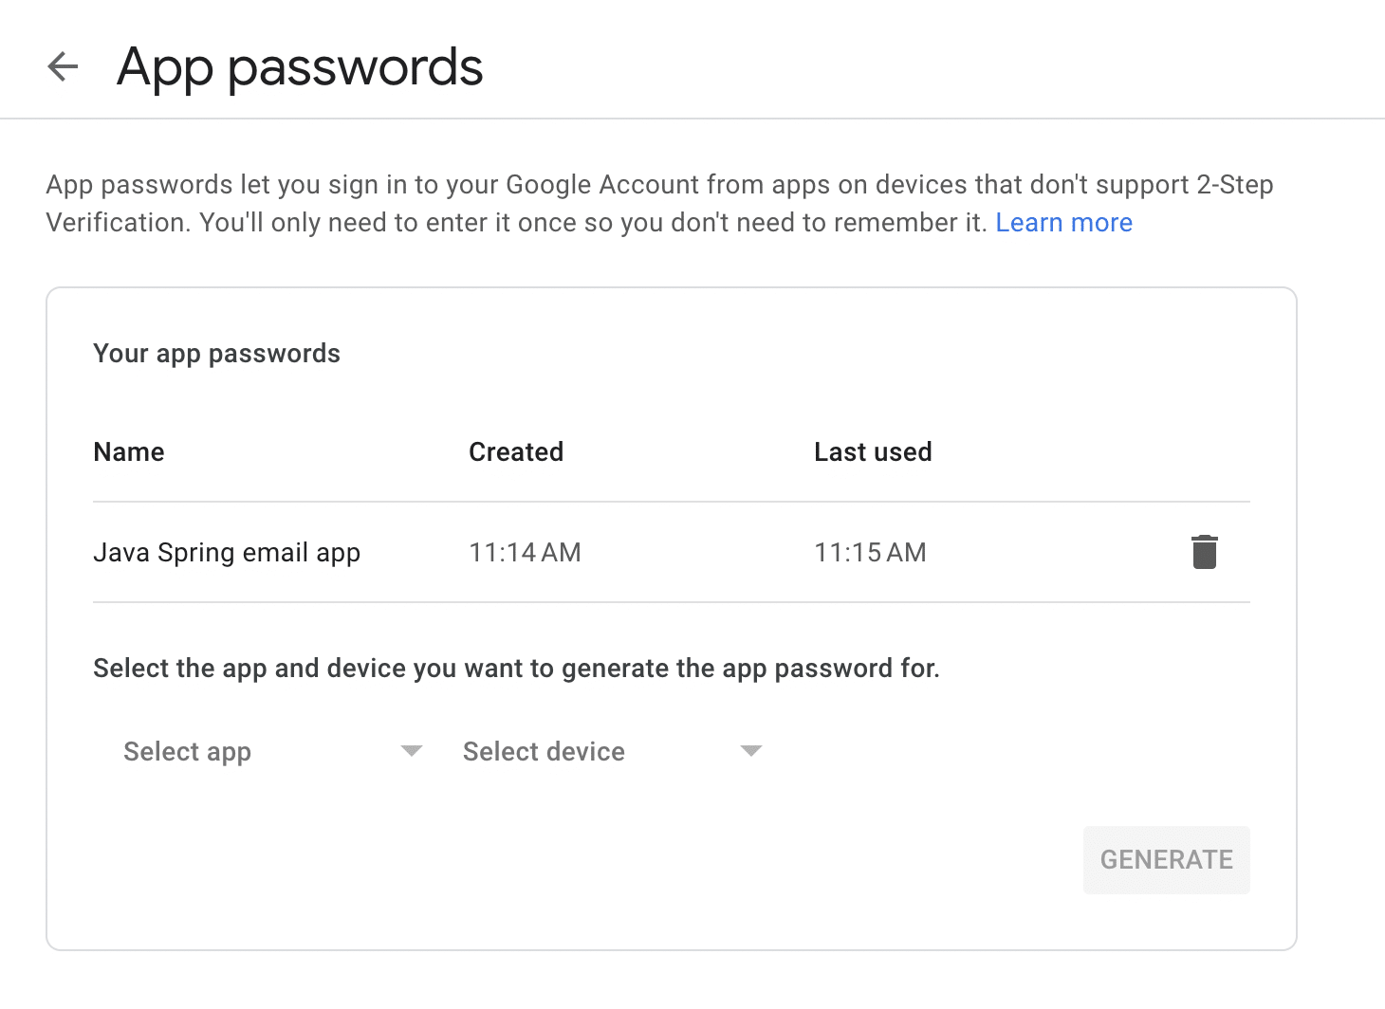The image size is (1385, 1009).
Task: Click the 11:15 AM last used time
Action: pos(870,552)
